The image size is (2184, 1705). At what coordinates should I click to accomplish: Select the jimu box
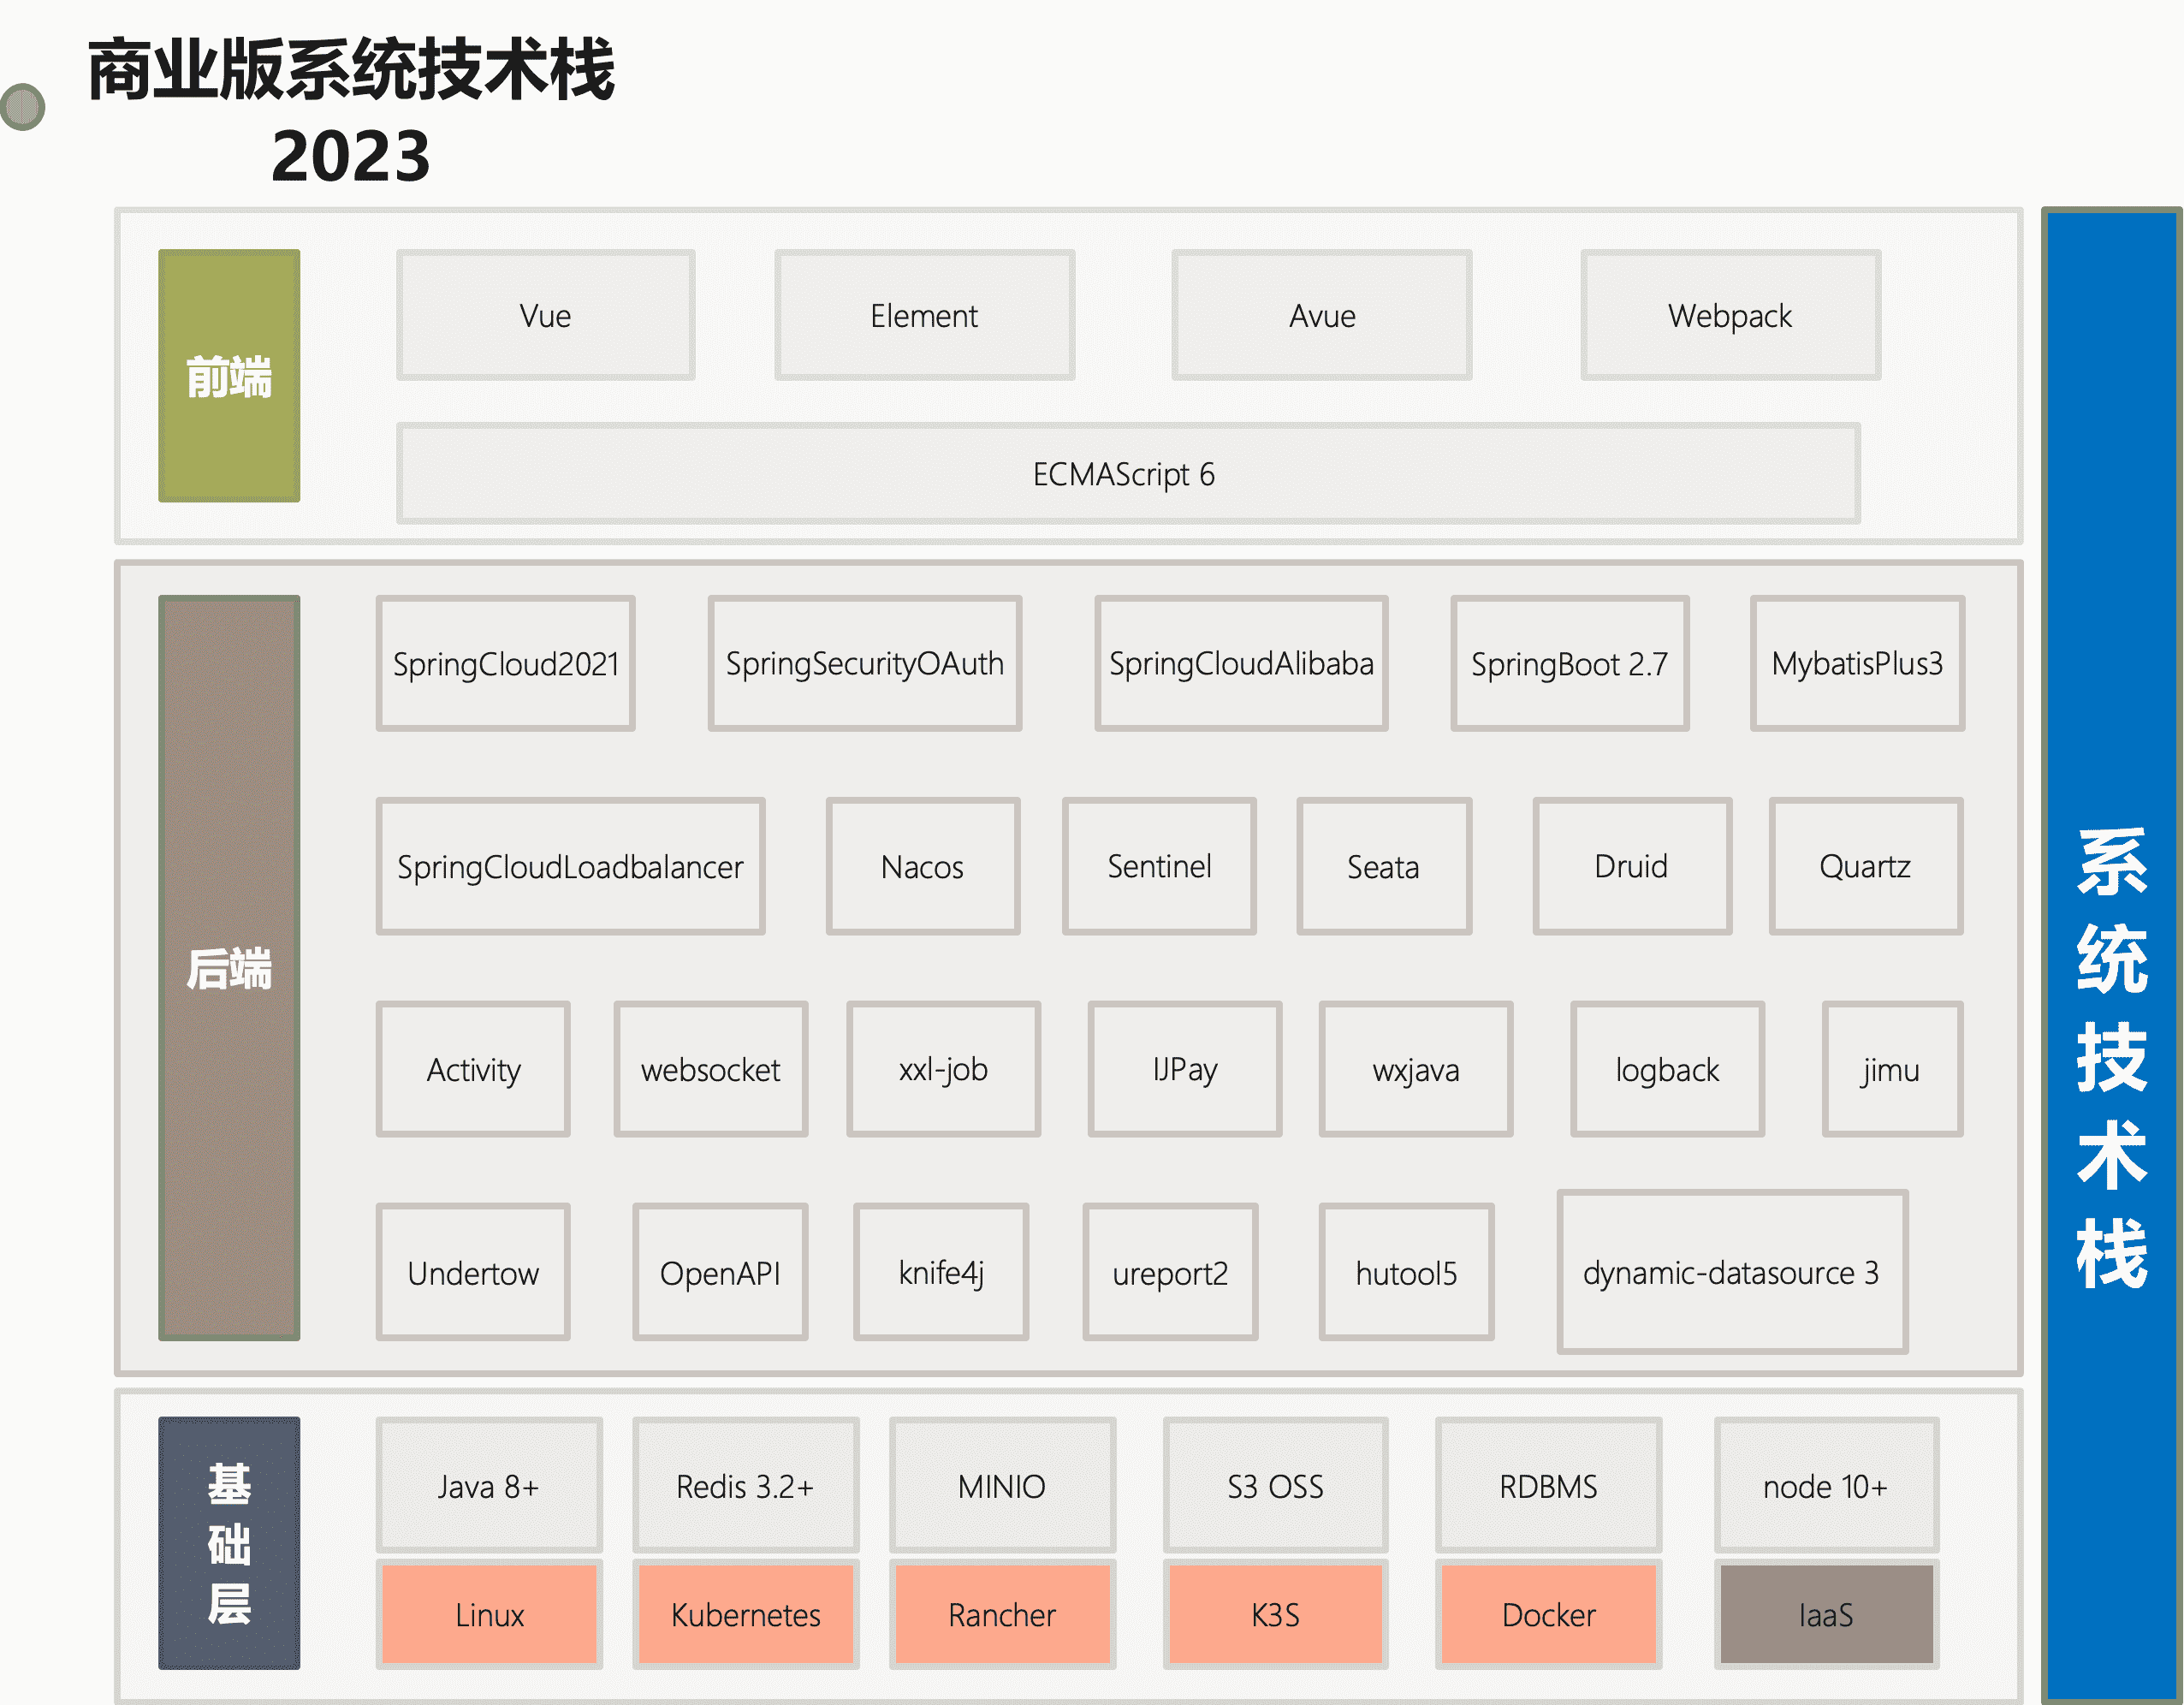click(x=1892, y=1069)
